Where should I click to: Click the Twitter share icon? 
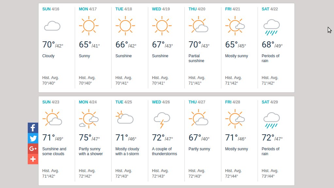coord(33,138)
